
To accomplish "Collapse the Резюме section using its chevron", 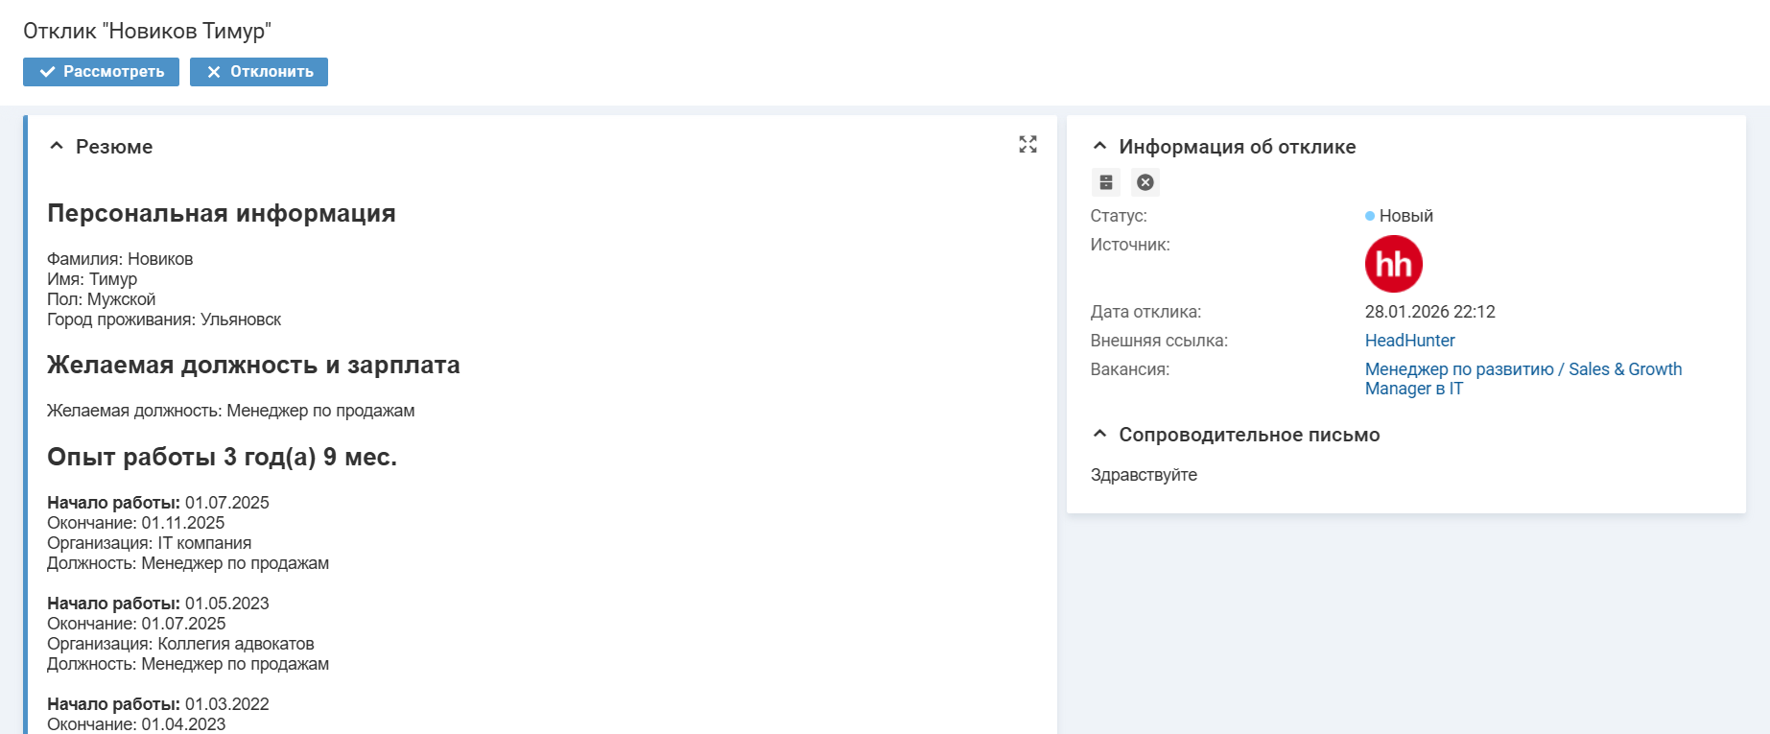I will [x=57, y=146].
